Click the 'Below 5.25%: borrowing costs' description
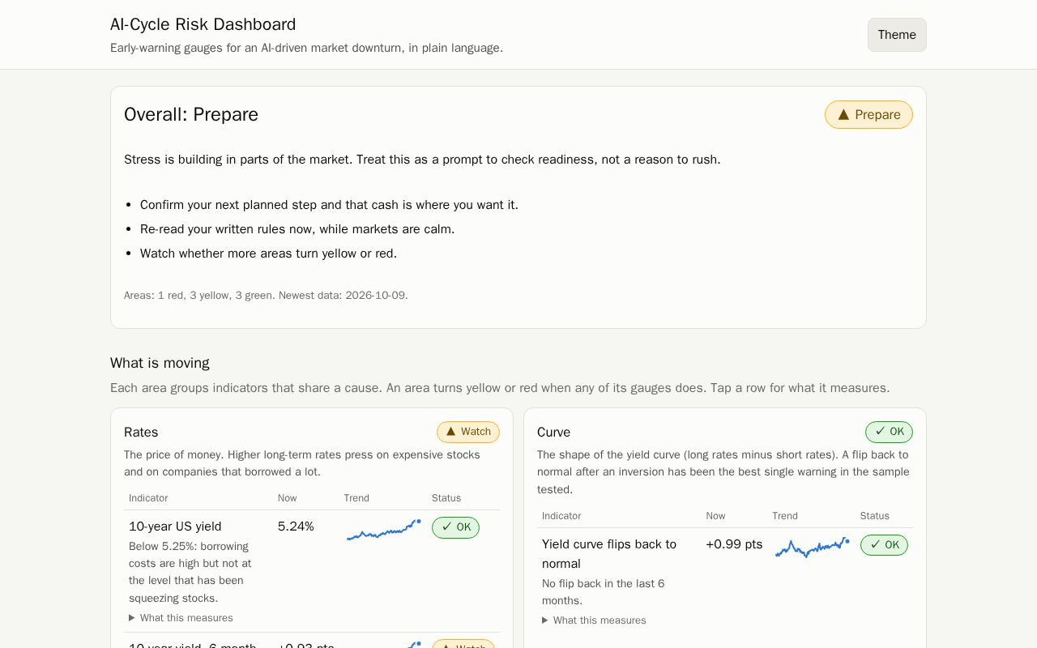This screenshot has height=648, width=1037. point(190,572)
